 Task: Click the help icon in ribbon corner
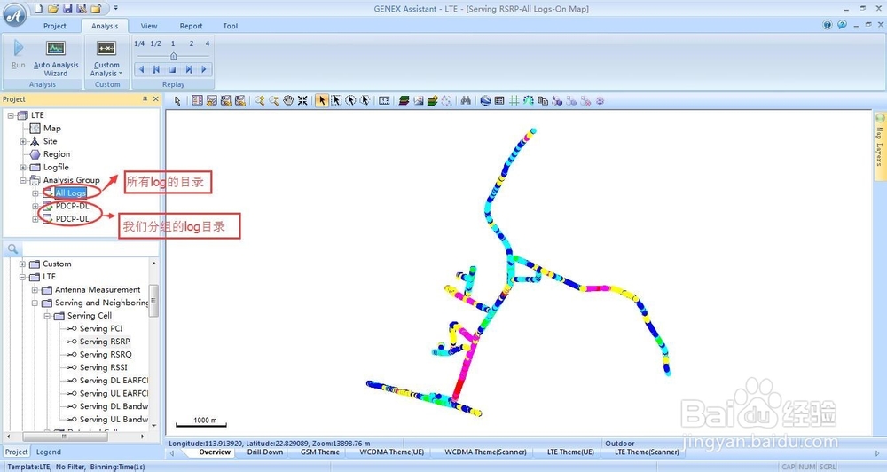(x=828, y=24)
